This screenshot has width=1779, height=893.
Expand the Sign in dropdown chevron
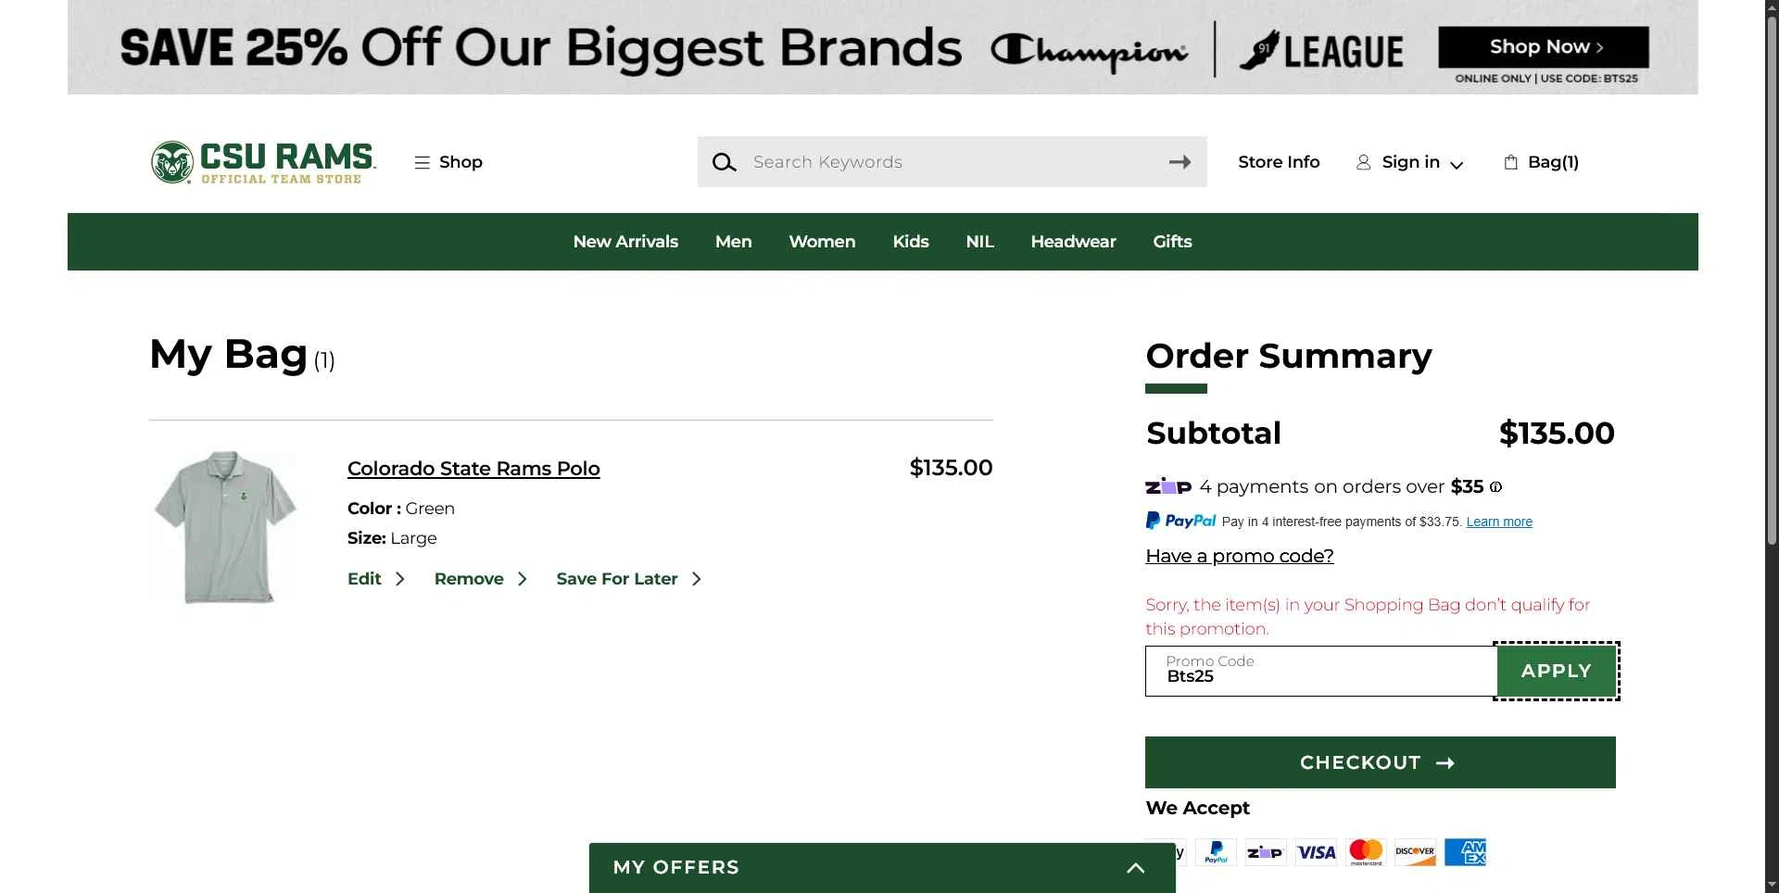[1457, 165]
